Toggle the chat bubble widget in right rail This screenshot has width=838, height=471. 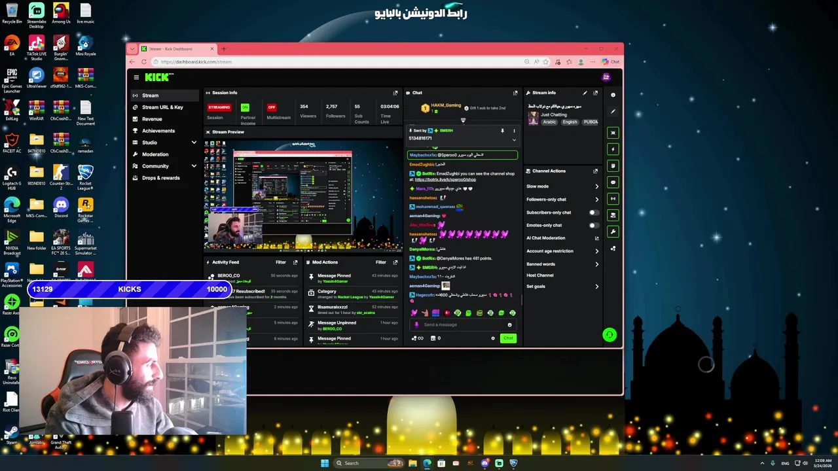coord(613,182)
